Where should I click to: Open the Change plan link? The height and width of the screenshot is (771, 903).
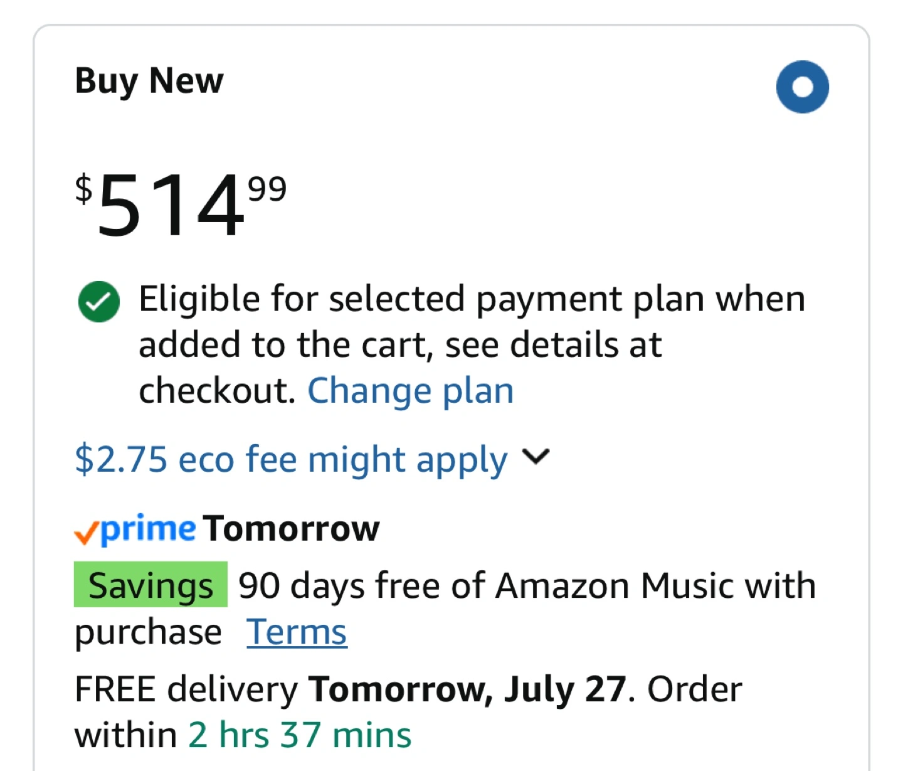click(410, 391)
